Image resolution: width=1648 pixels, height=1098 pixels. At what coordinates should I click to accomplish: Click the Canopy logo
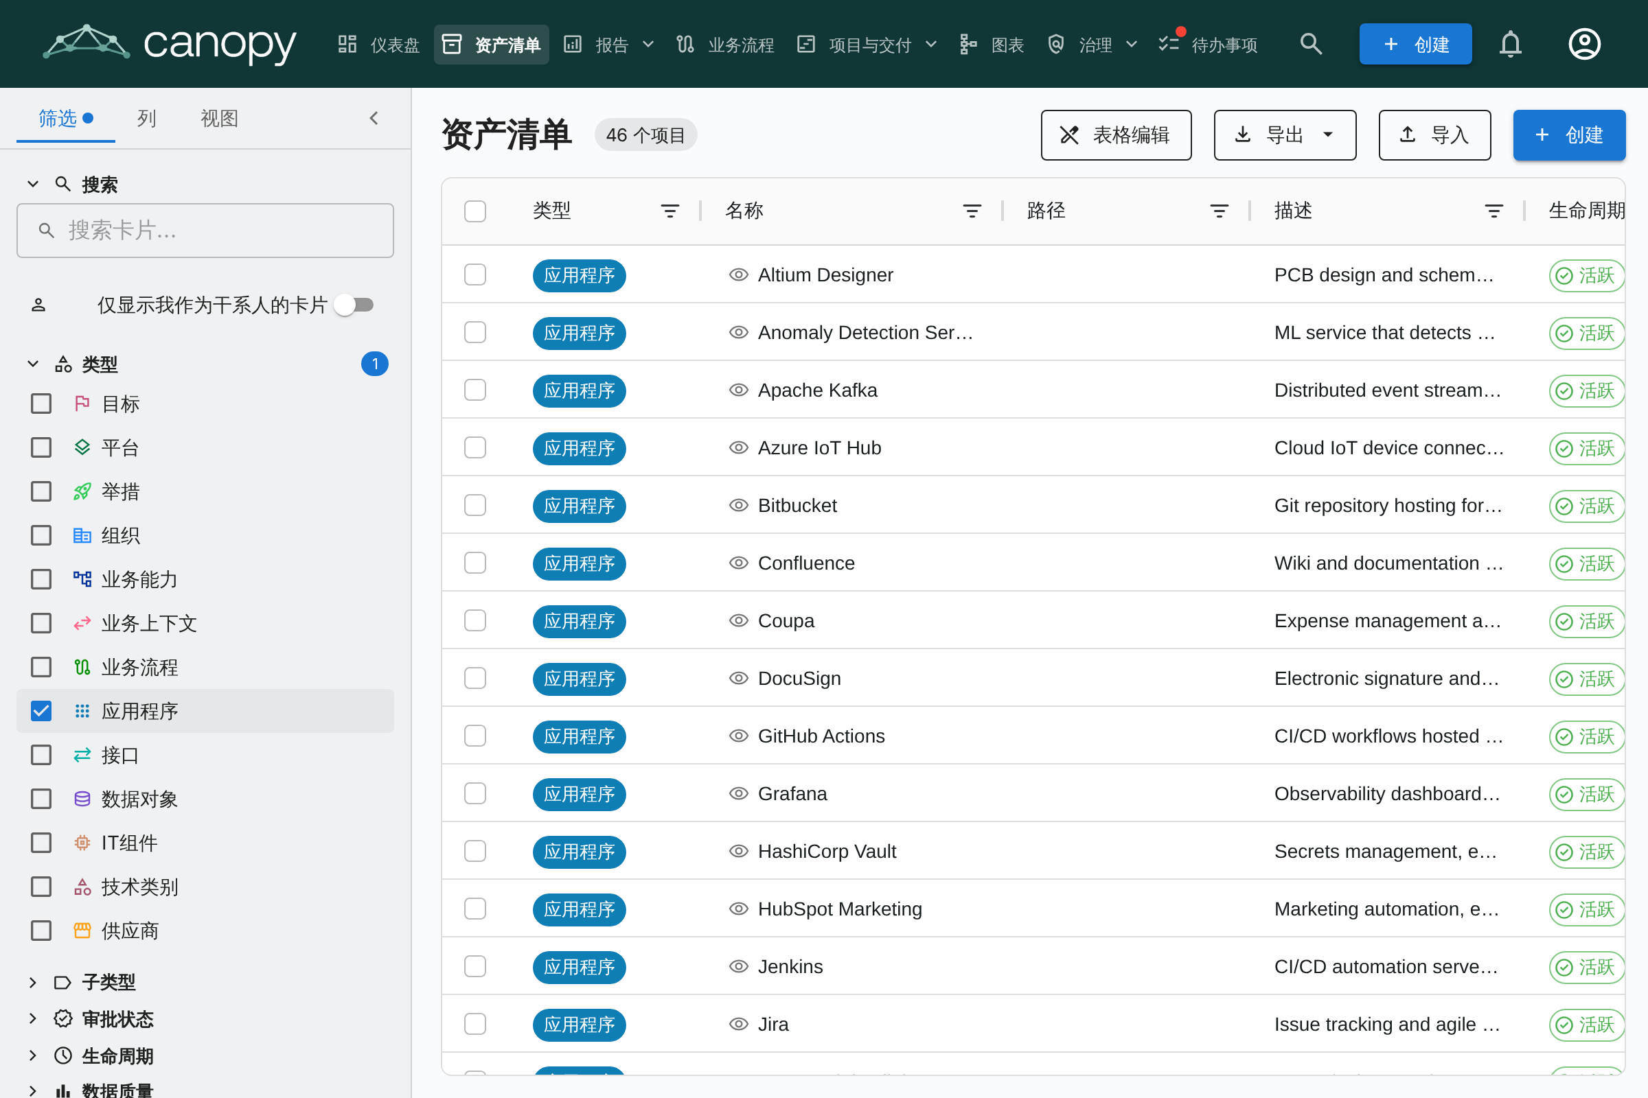(170, 44)
